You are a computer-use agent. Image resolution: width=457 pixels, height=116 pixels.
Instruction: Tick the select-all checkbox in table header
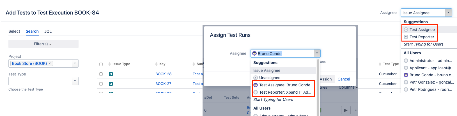tap(101, 64)
